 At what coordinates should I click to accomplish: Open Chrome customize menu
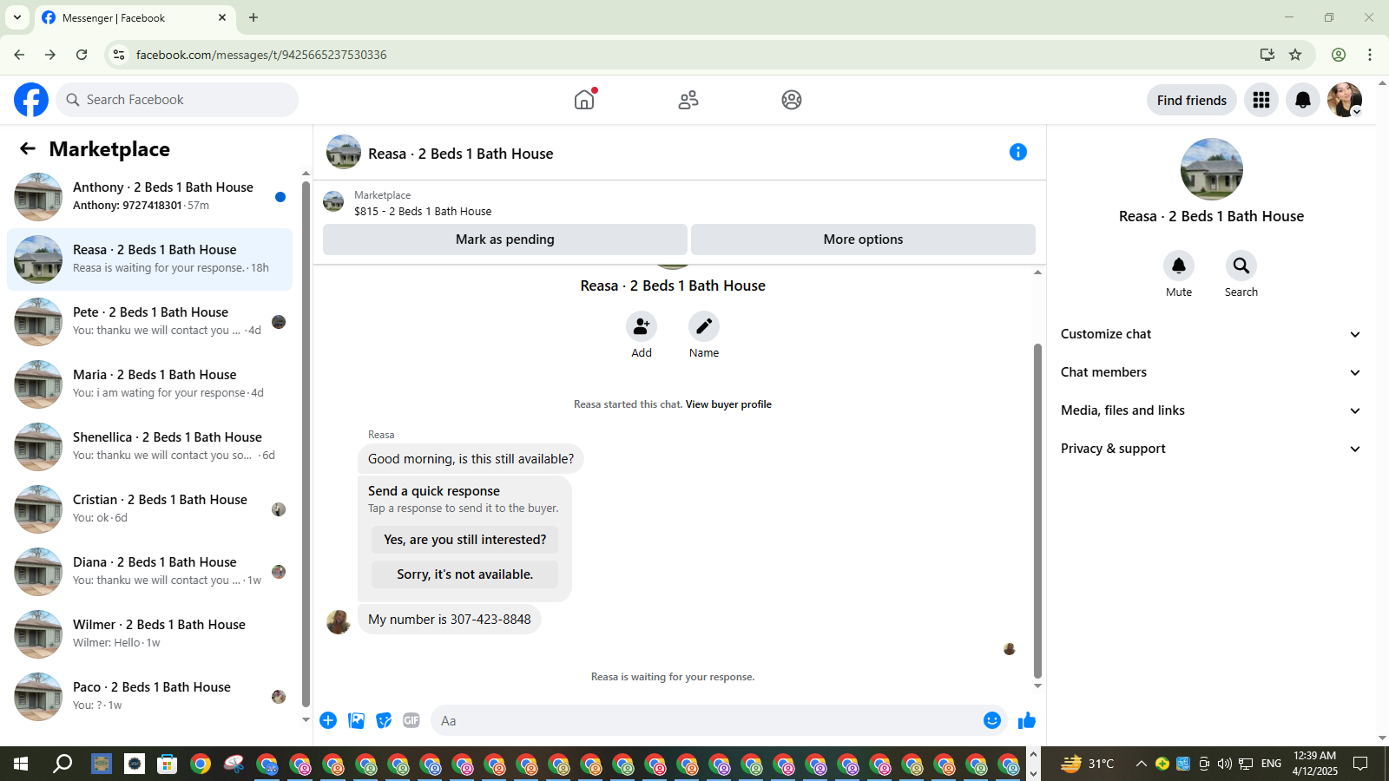point(1370,55)
